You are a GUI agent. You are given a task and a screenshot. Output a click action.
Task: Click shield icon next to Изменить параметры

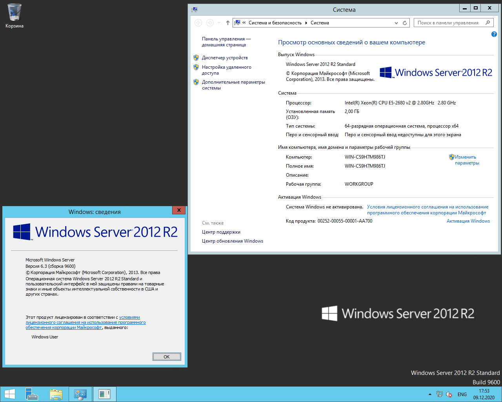pos(451,157)
